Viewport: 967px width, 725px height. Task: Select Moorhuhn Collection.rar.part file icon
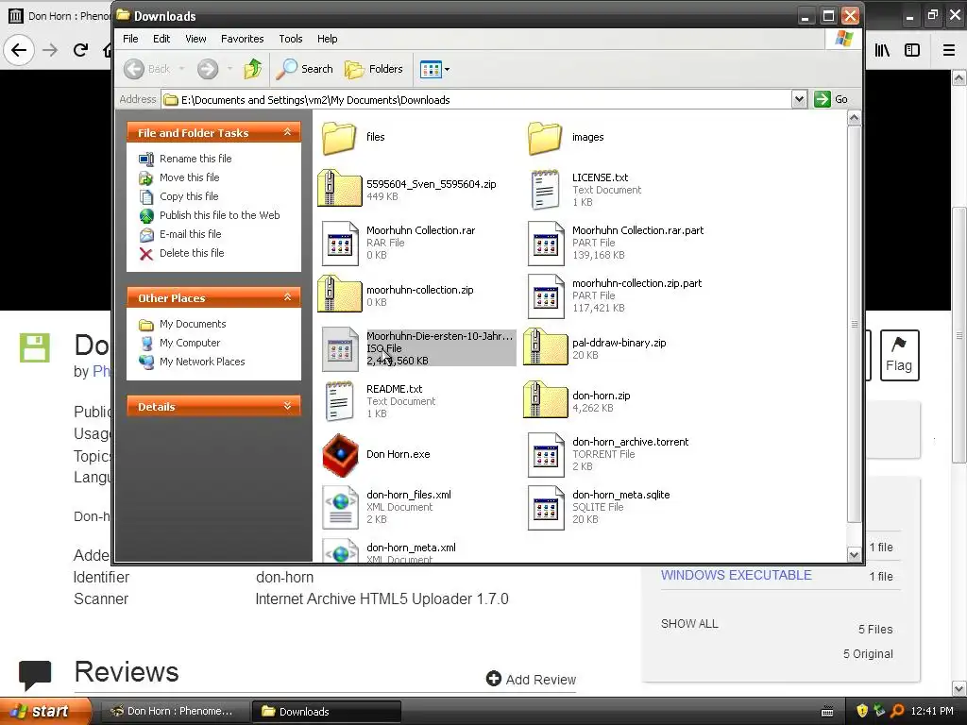546,244
